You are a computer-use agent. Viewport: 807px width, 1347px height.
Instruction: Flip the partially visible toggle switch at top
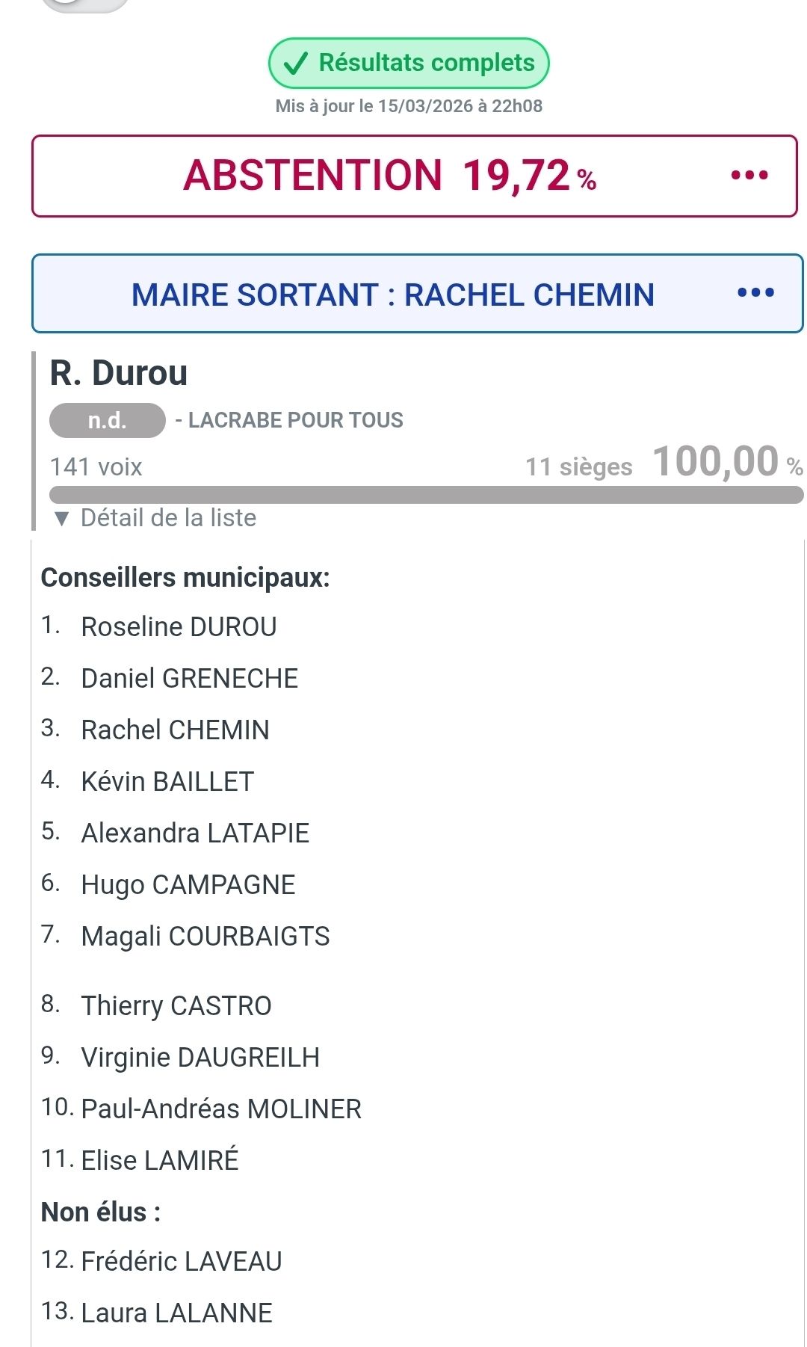point(86,4)
